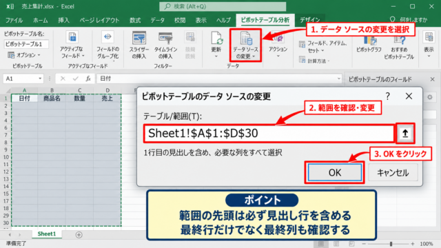
Task: Open the 数式 tab
Action: point(135,20)
